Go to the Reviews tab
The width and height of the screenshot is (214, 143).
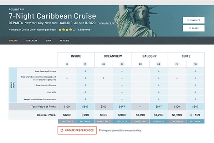click(65, 41)
